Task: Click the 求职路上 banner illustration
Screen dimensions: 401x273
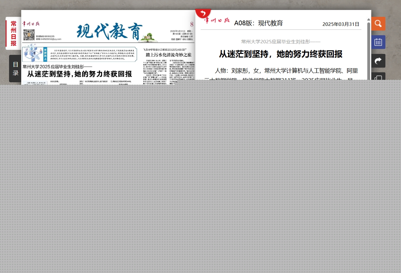Action: [x=35, y=53]
